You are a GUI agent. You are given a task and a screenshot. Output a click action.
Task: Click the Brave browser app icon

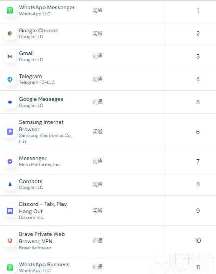point(10,241)
